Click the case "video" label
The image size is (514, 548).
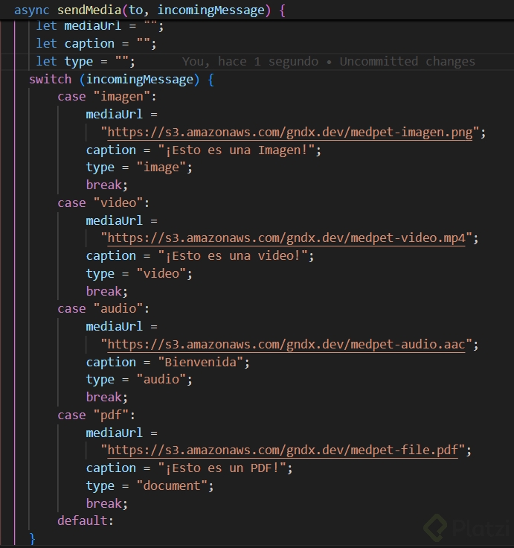coord(103,203)
